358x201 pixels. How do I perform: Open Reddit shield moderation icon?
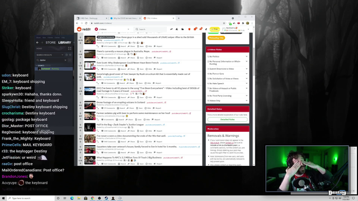(189, 29)
